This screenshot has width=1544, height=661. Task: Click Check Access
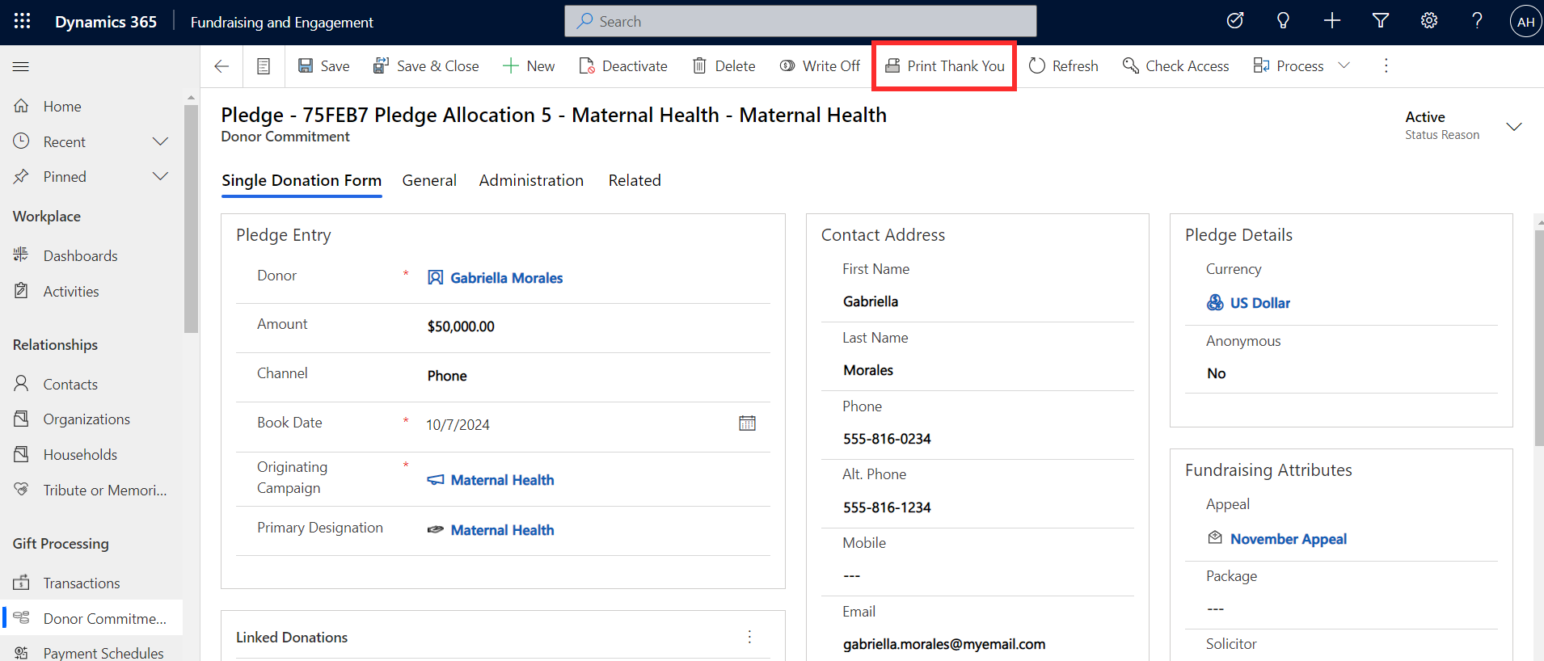click(x=1175, y=66)
